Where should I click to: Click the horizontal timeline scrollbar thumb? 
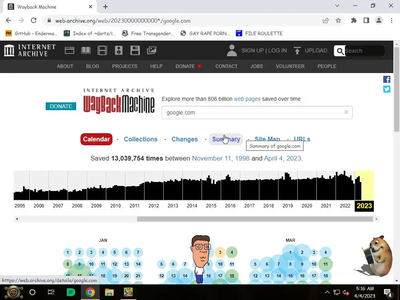[x=255, y=219]
